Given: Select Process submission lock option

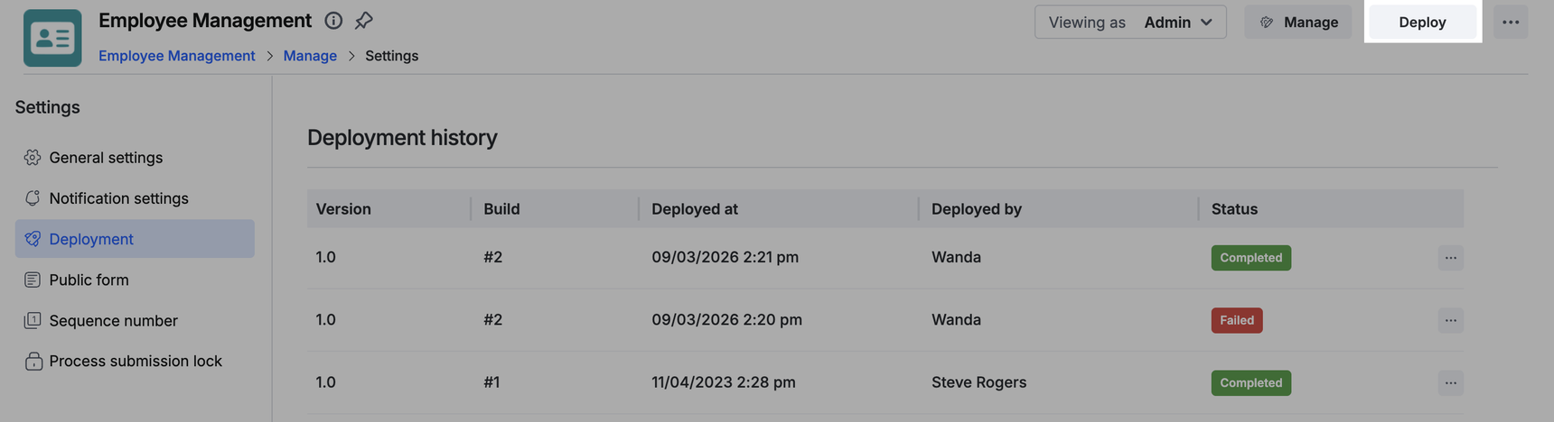Looking at the screenshot, I should (x=136, y=362).
